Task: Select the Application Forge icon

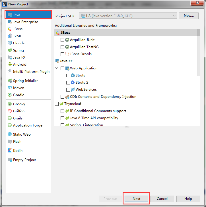Action: coord(10,125)
